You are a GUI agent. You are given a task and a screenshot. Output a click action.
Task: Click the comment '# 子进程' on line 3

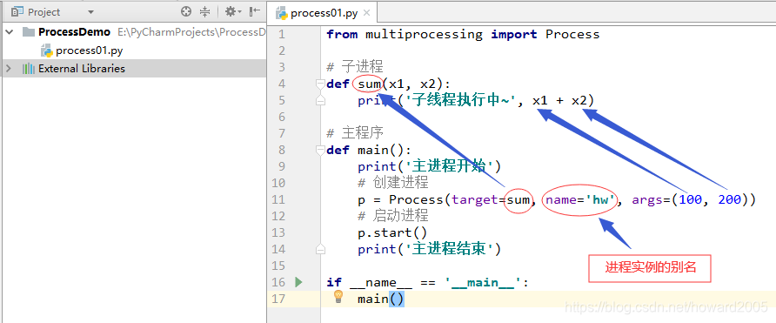(x=355, y=67)
